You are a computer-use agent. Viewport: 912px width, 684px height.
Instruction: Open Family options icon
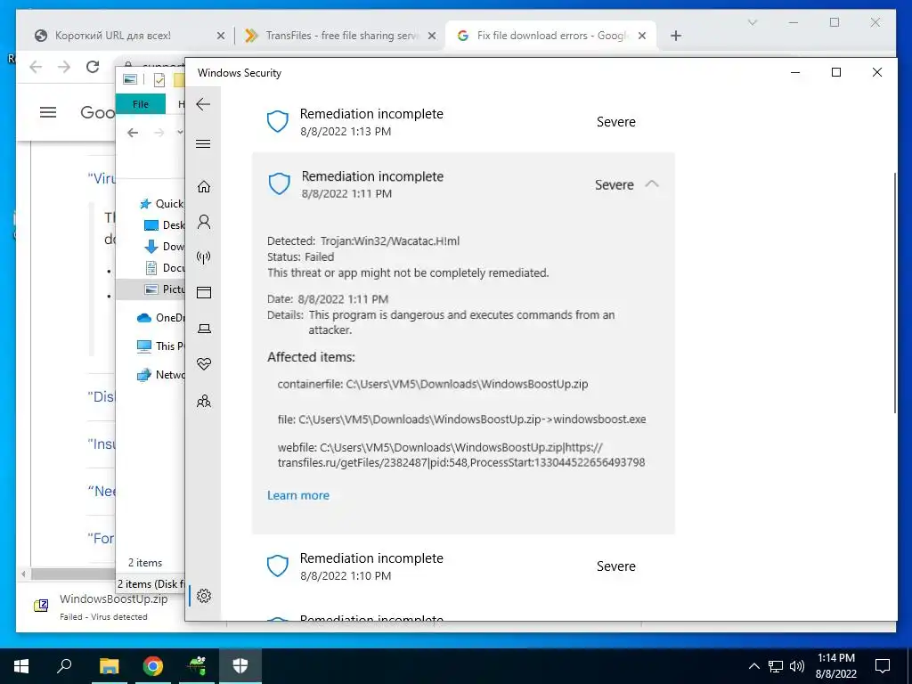click(x=204, y=401)
